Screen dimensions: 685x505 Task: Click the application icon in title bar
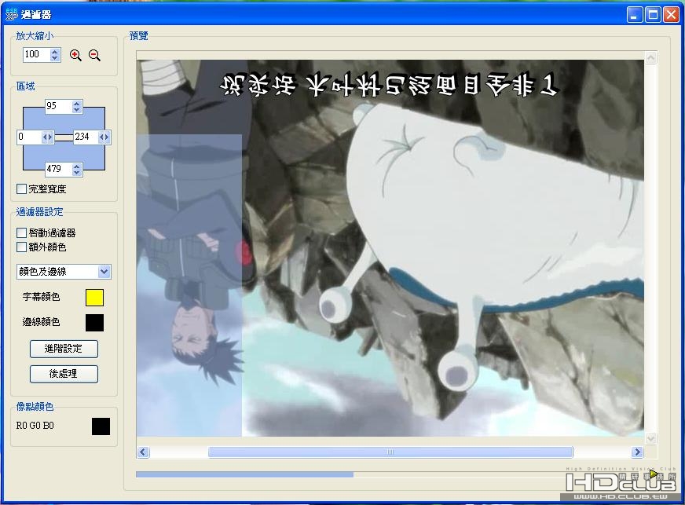[11, 14]
